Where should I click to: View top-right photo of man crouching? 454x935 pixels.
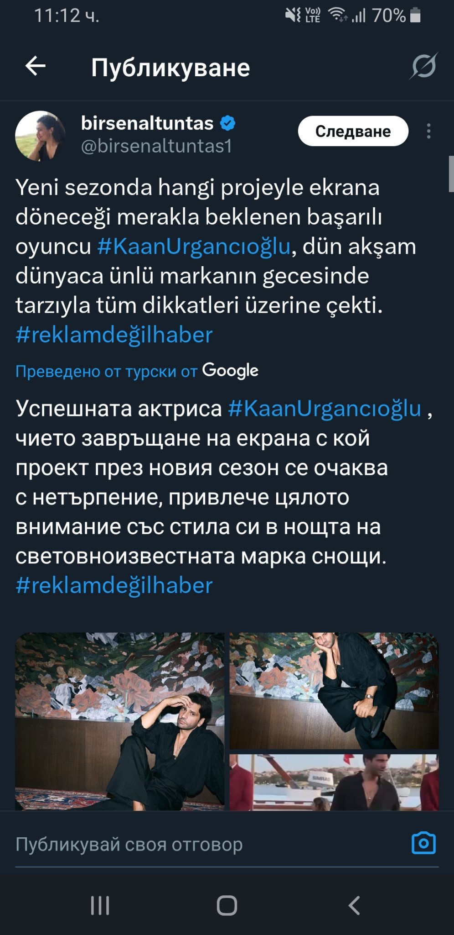[334, 690]
